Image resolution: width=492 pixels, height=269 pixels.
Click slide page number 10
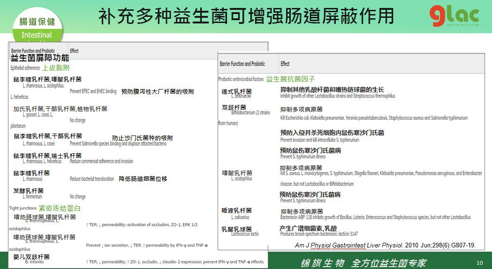coord(480,263)
